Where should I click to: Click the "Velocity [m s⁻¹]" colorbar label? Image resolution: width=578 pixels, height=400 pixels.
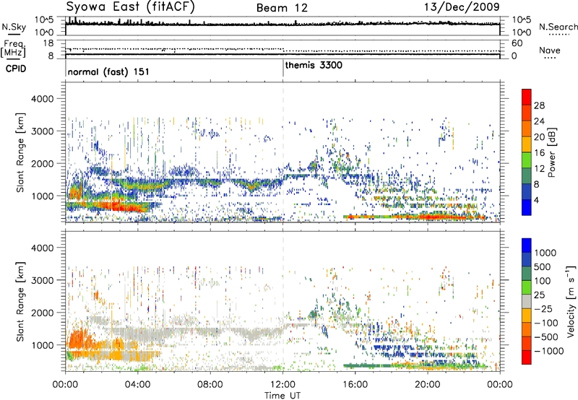coord(571,301)
